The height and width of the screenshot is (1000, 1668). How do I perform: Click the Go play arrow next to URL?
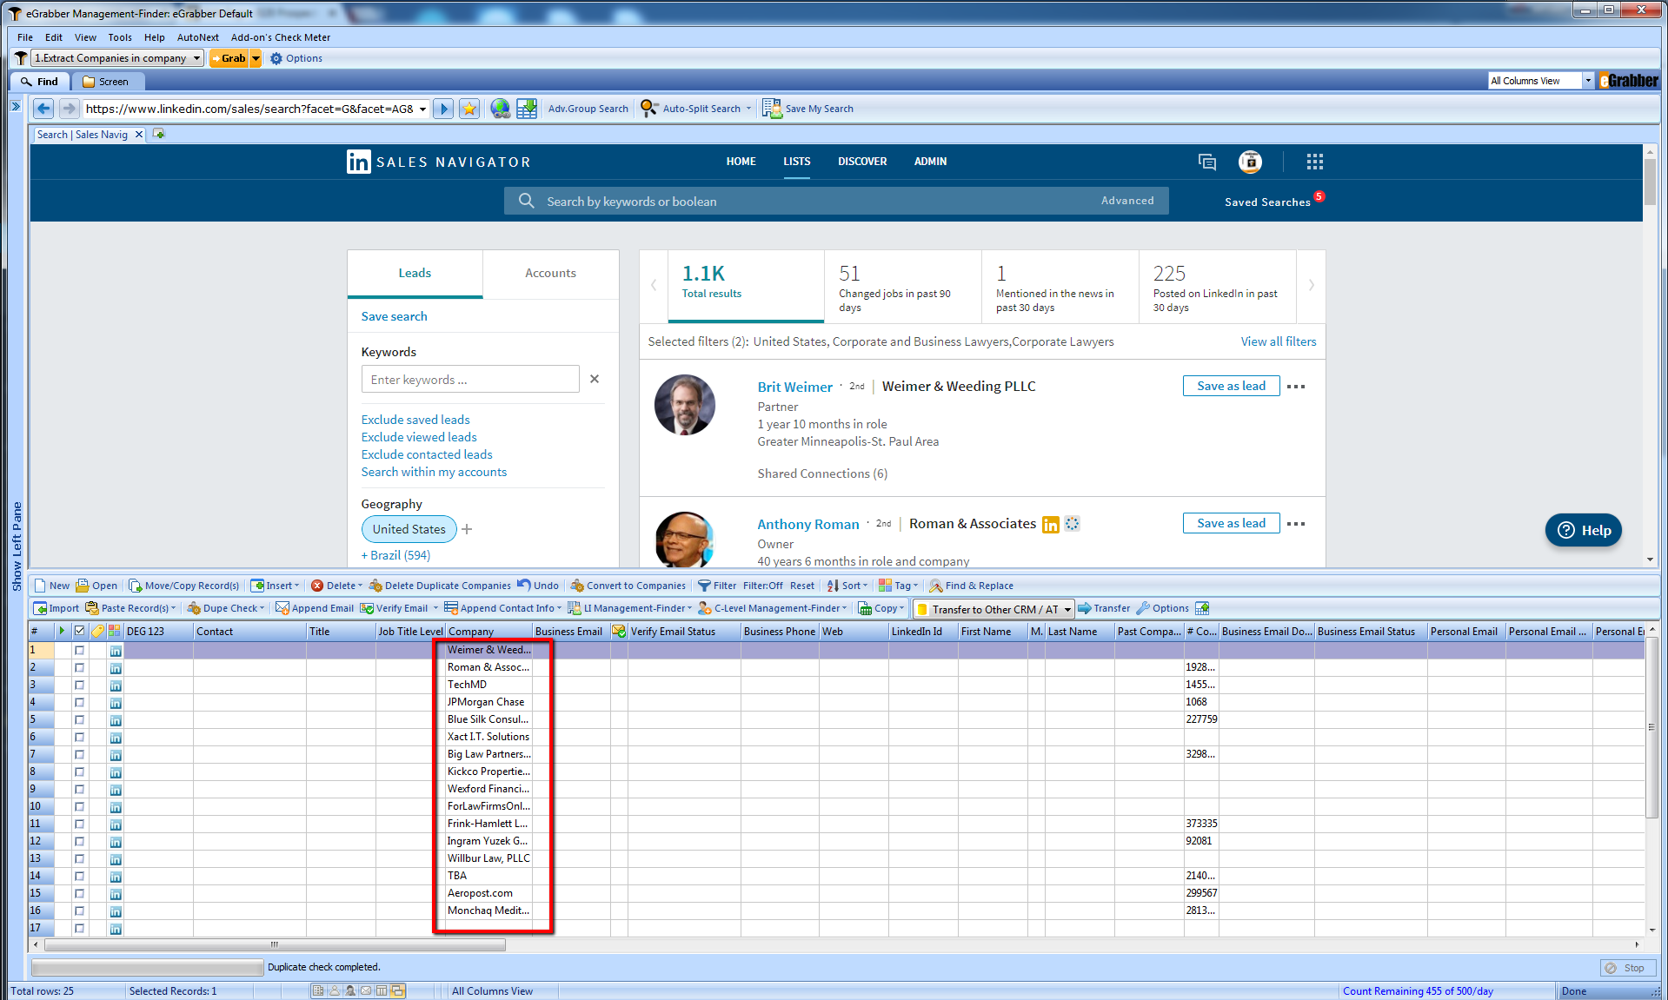443,109
